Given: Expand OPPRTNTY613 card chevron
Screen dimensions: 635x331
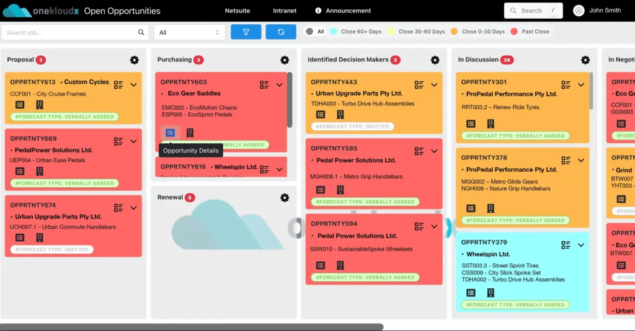Looking at the screenshot, I should (x=134, y=84).
